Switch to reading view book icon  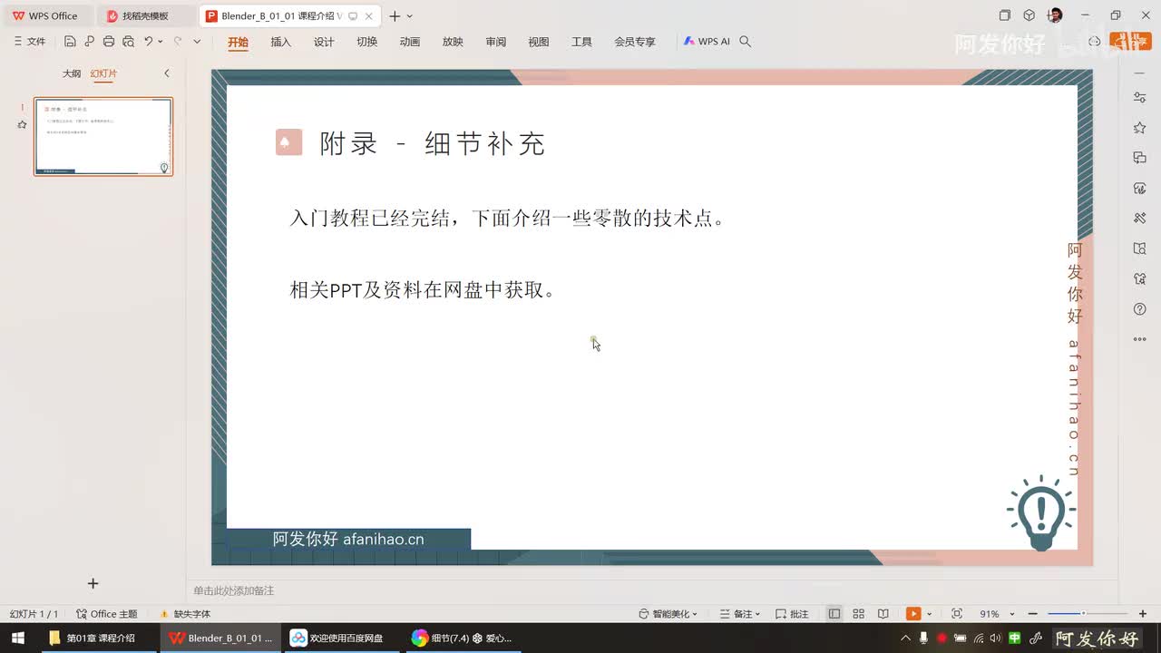(883, 614)
